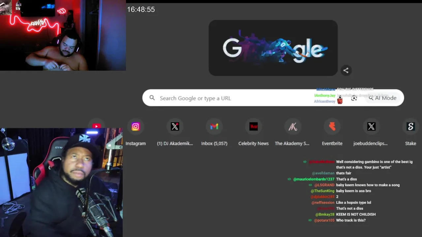The image size is (422, 237).
Task: Click chat message "baby keem knows how to make a song"
Action: pos(368,185)
